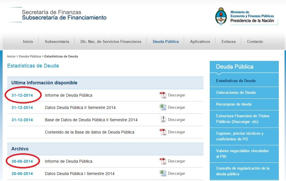Navigate to the Contacto page
The width and height of the screenshot is (286, 181).
pos(255,42)
